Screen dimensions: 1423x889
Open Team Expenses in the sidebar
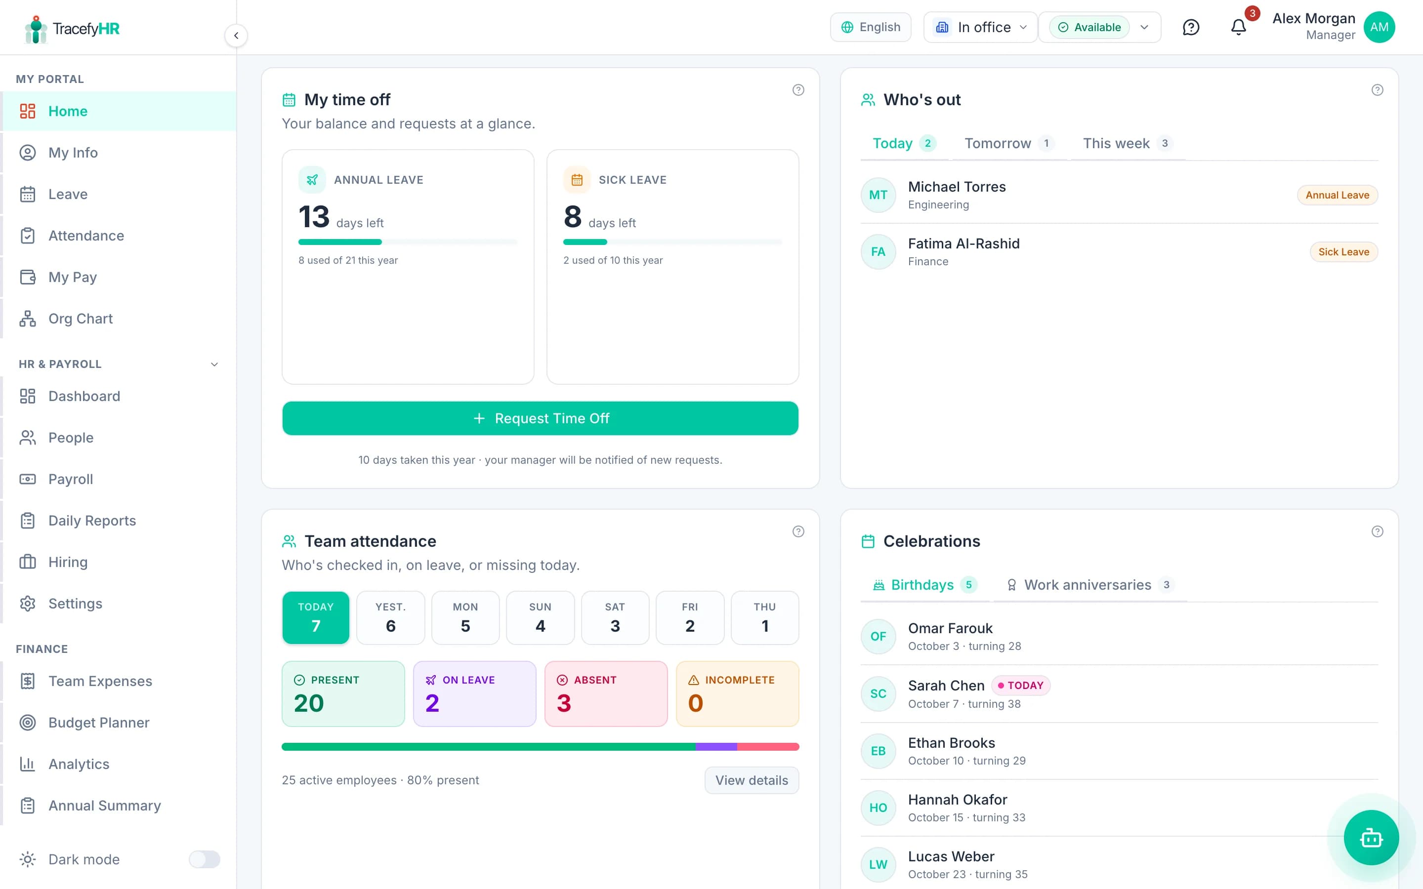119,681
